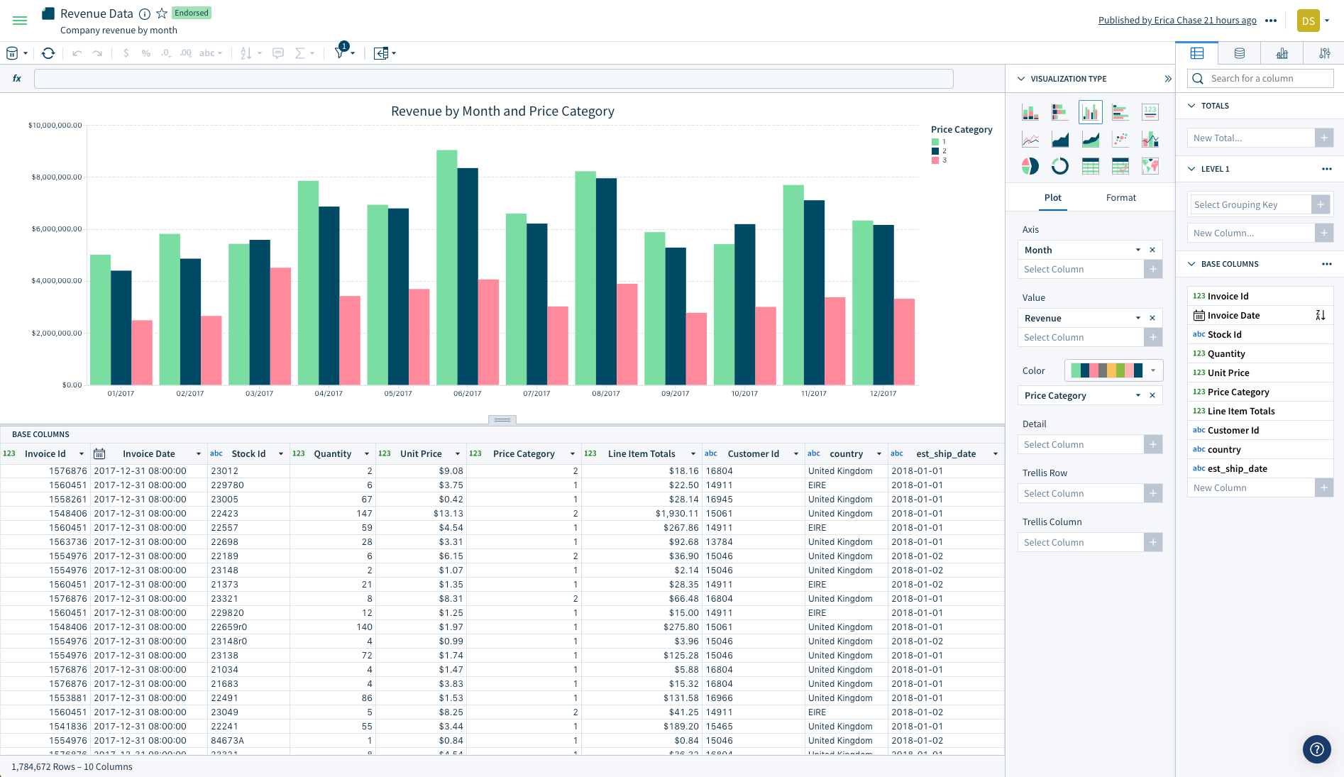
Task: Choose the KPI single value visualization
Action: click(1150, 111)
